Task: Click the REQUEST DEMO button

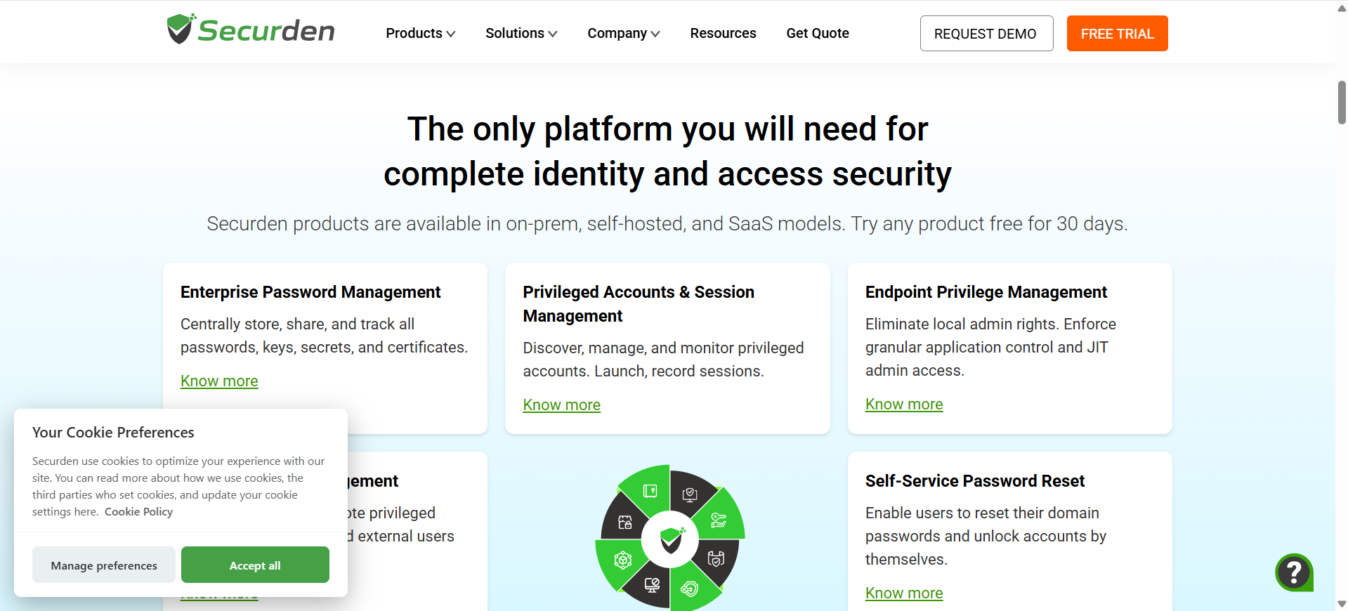Action: tap(986, 34)
